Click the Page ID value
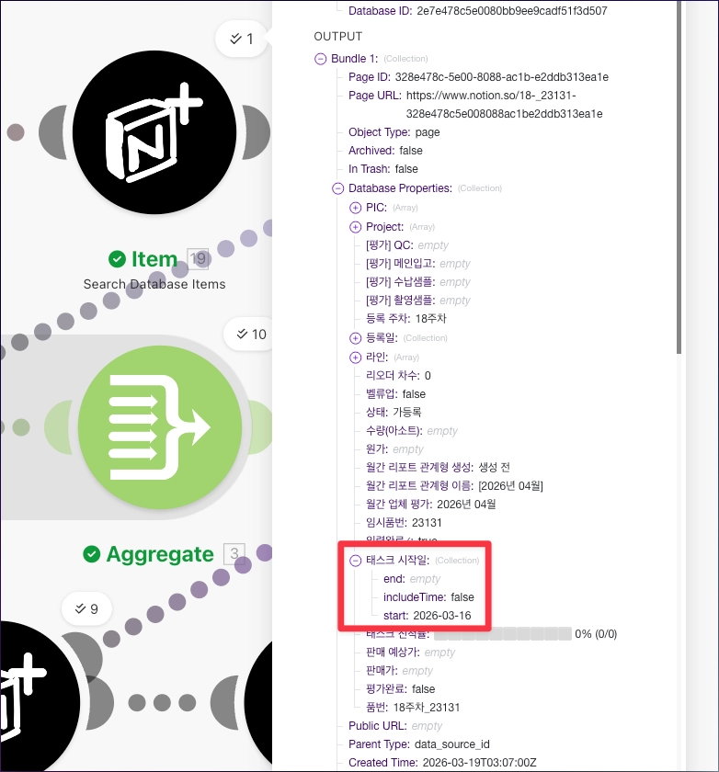719x772 pixels. click(502, 77)
